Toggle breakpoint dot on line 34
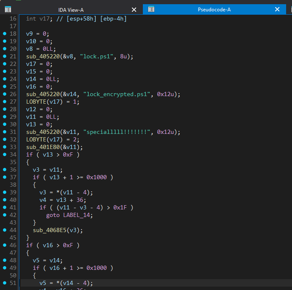This screenshot has height=290, width=292. click(x=5, y=154)
